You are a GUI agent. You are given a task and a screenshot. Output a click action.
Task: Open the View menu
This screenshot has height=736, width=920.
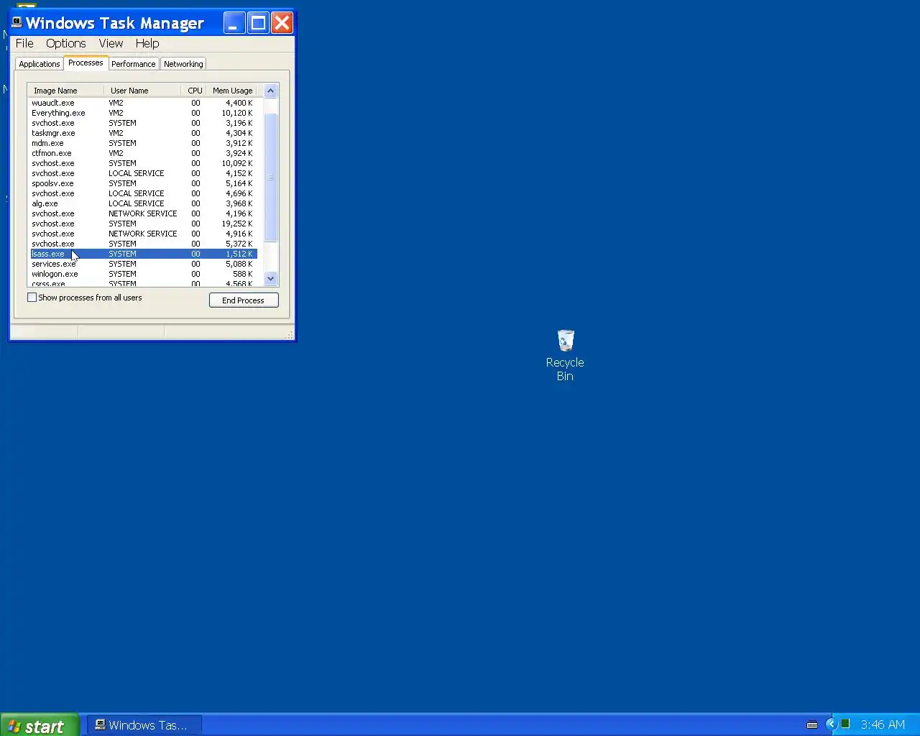pos(111,43)
